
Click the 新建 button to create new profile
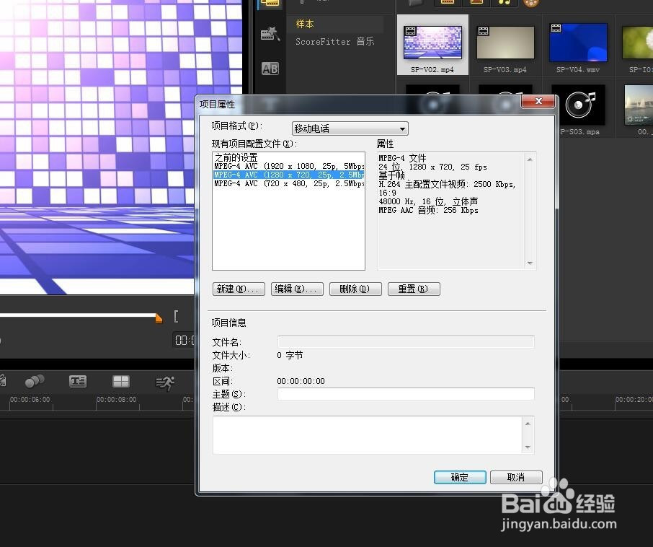pos(238,289)
